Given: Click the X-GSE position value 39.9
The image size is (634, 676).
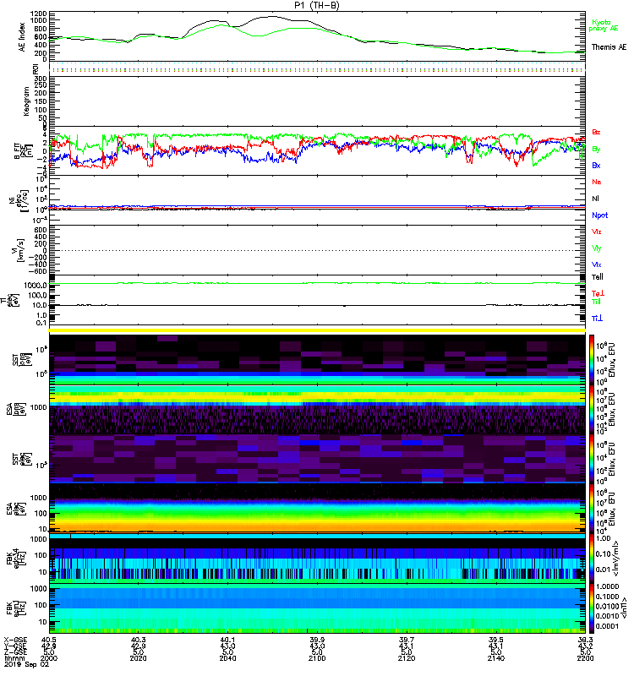Looking at the screenshot, I should tap(317, 641).
